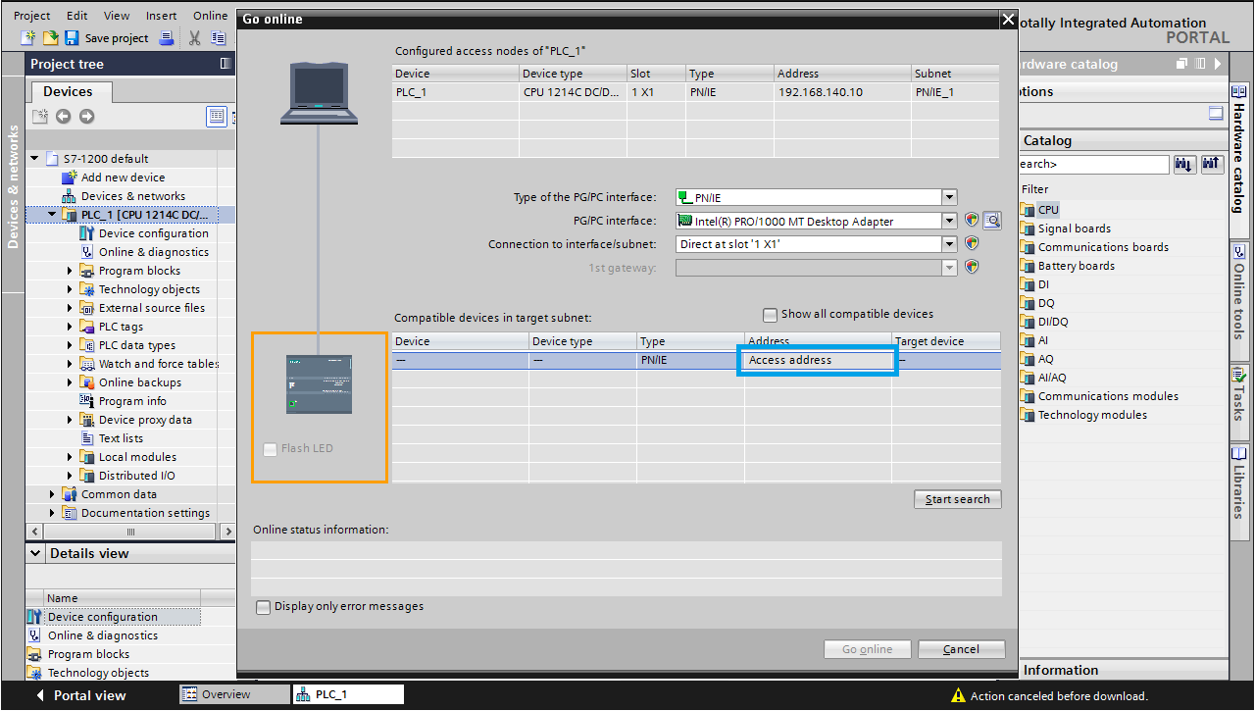
Task: Click the search devices icon next to PG/PC interface
Action: click(992, 221)
